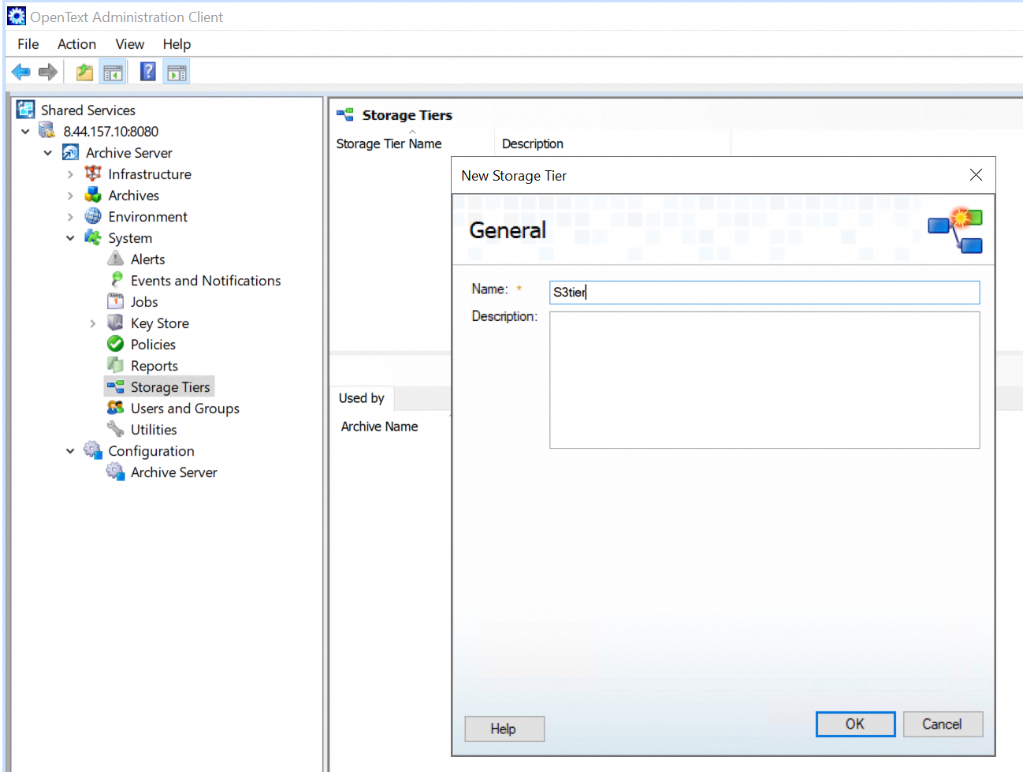1023x772 pixels.
Task: Expand the Archives node
Action: point(70,196)
